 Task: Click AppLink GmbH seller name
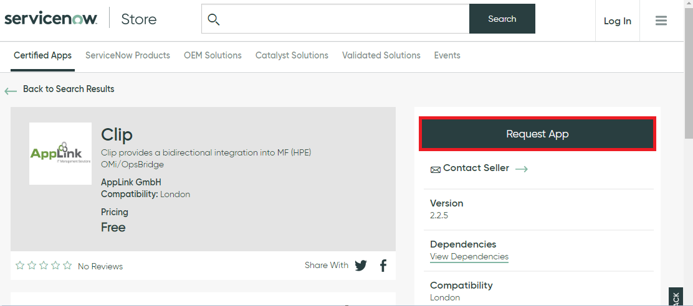(x=131, y=182)
